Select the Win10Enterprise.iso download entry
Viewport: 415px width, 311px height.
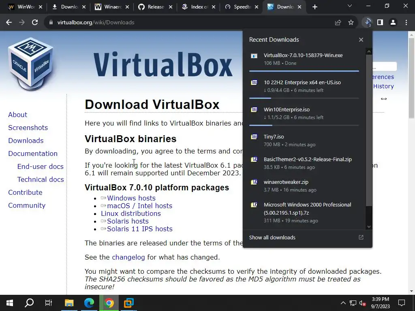coord(304,113)
